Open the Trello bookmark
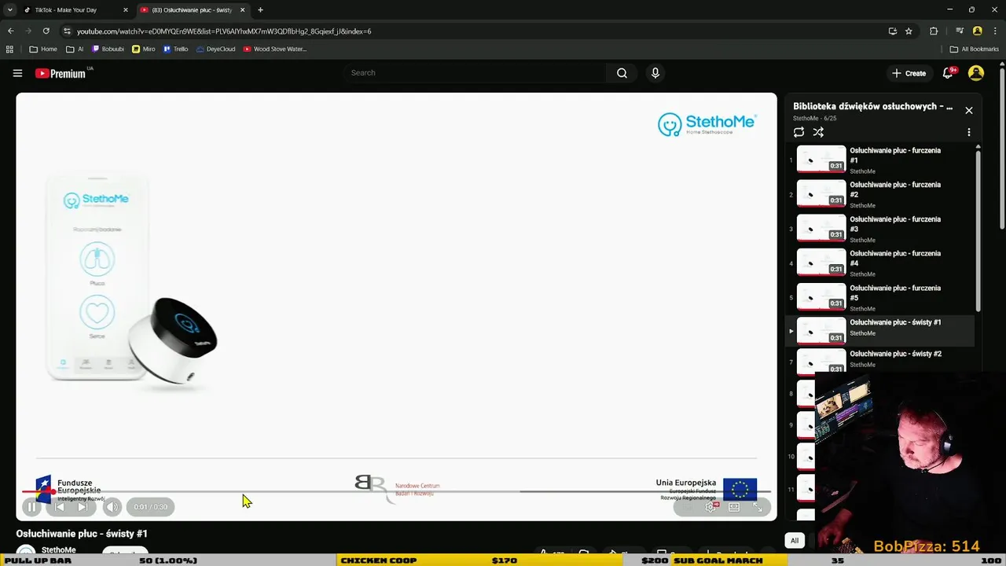The height and width of the screenshot is (566, 1006). [x=176, y=49]
